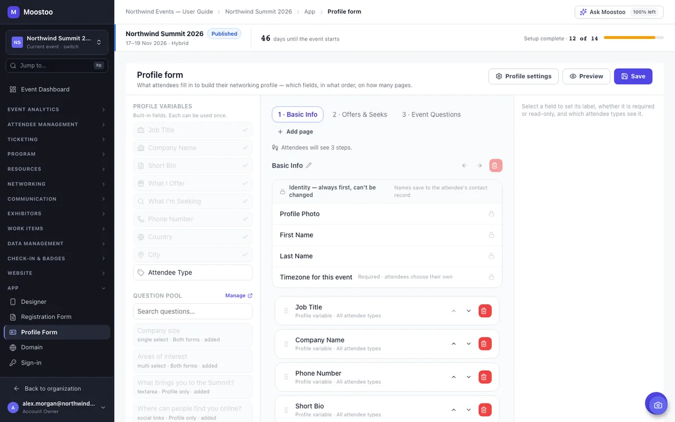This screenshot has width=675, height=422.
Task: Open Registration Form in sidebar
Action: [x=57, y=317]
